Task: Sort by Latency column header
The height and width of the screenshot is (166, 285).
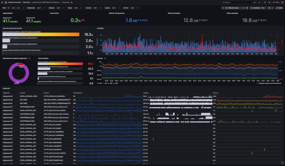Action: point(146,93)
